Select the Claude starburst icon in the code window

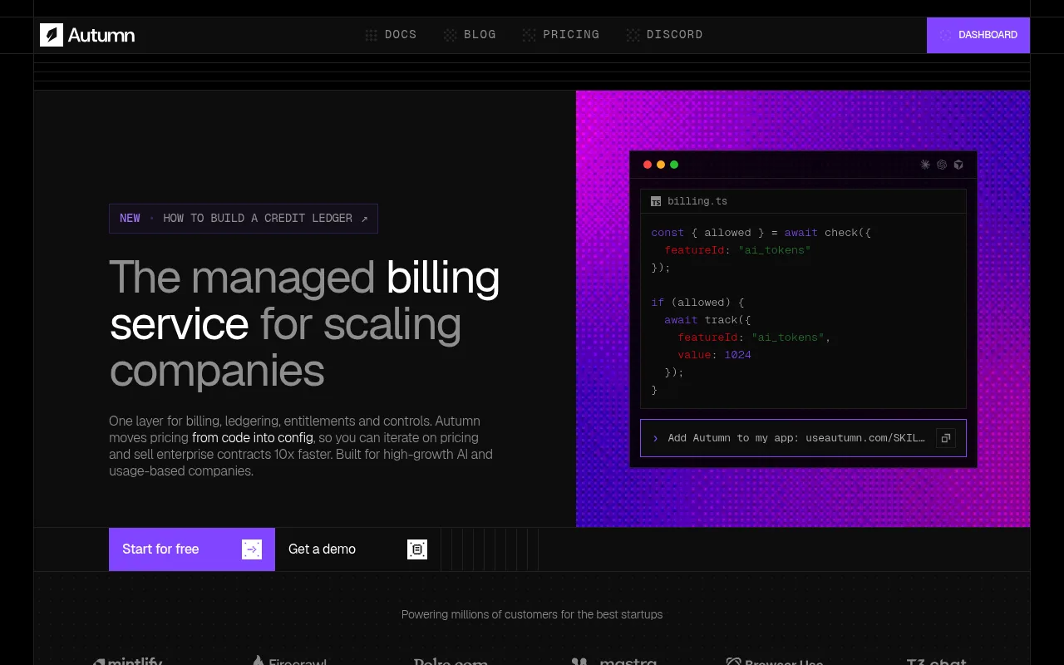pyautogui.click(x=925, y=165)
